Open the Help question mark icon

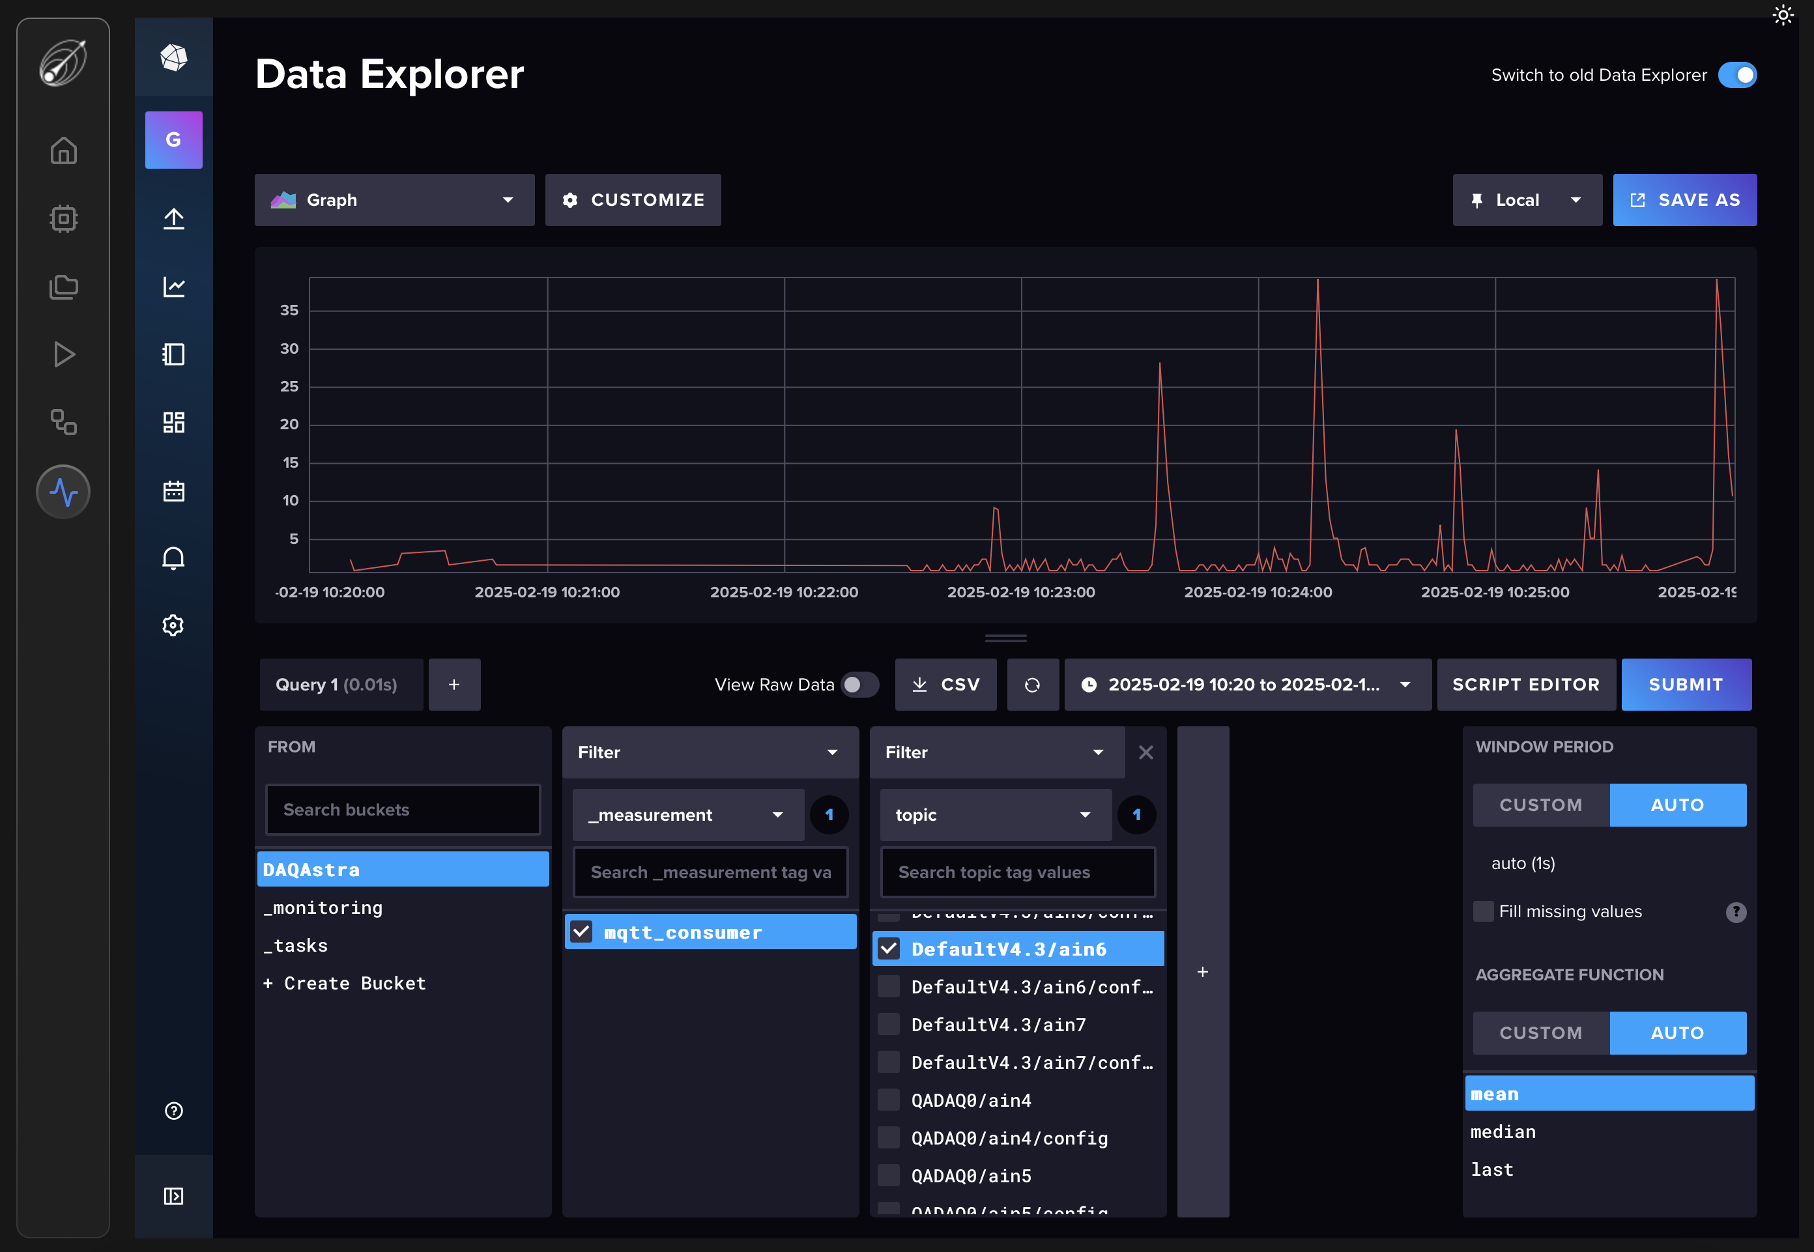click(173, 1111)
